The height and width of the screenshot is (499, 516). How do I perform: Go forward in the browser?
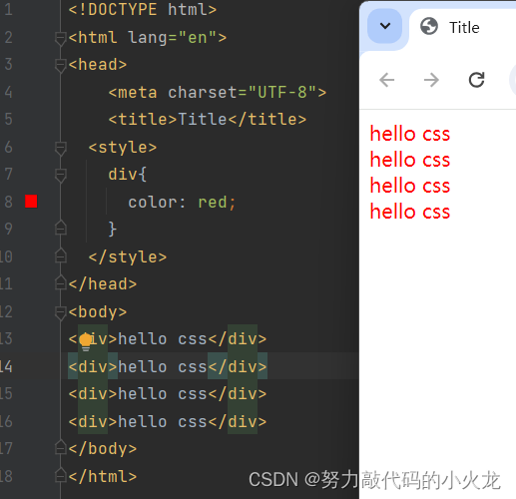431,80
